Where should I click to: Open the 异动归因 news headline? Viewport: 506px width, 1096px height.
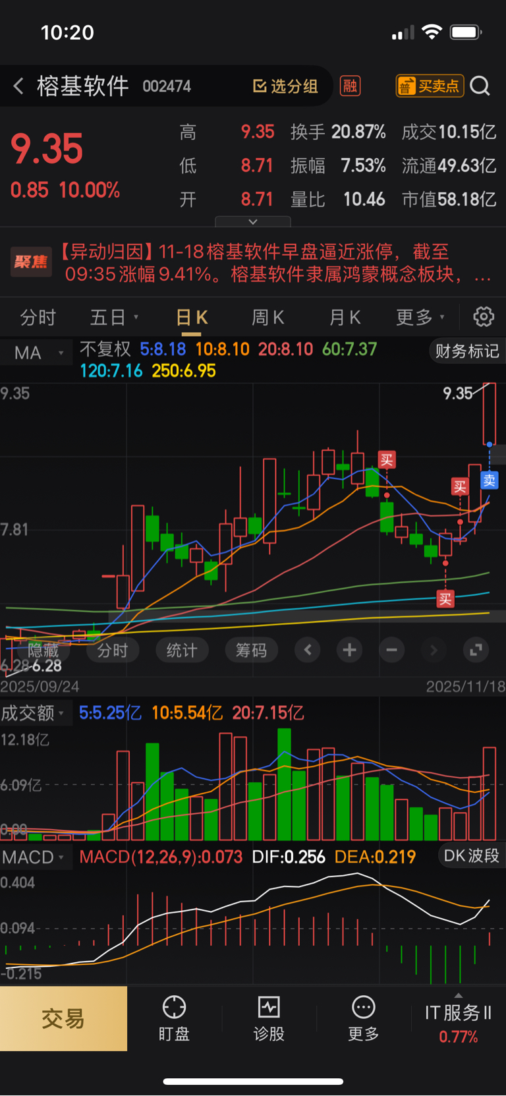[x=273, y=262]
